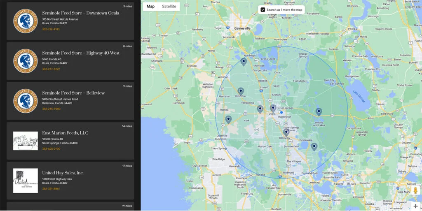Click address '315 Northeast Watula Avenue'

pyautogui.click(x=60, y=19)
